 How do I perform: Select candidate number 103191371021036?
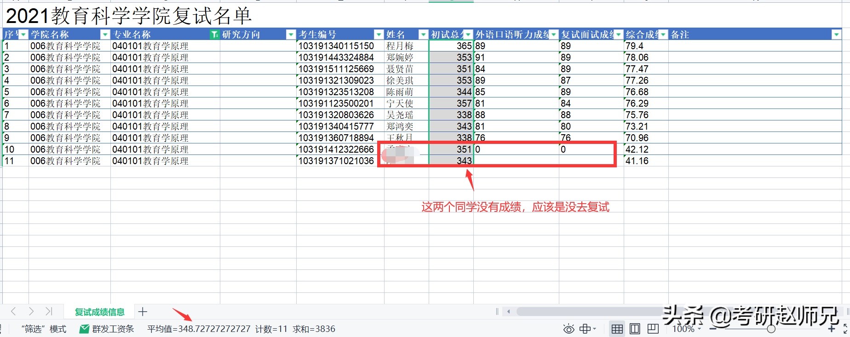[340, 161]
